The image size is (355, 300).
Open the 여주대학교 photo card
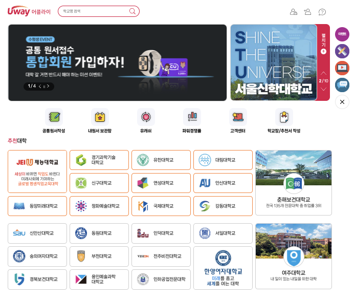tap(294, 256)
